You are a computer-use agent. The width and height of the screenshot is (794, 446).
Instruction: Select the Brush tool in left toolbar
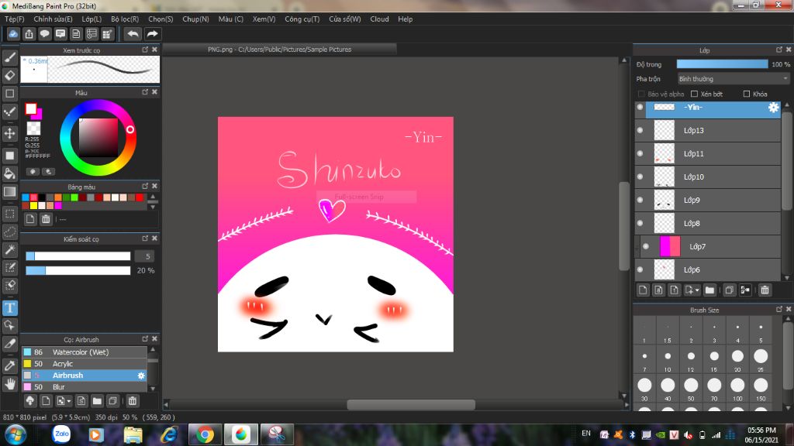click(x=9, y=57)
